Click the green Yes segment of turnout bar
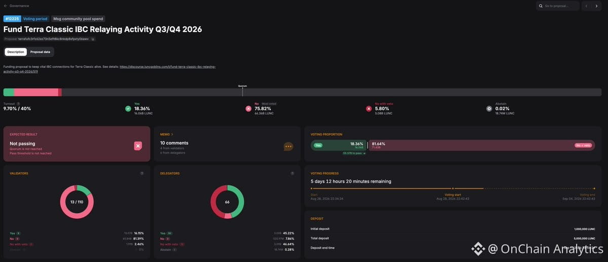Screen dimensions: 608x262 click(9, 92)
